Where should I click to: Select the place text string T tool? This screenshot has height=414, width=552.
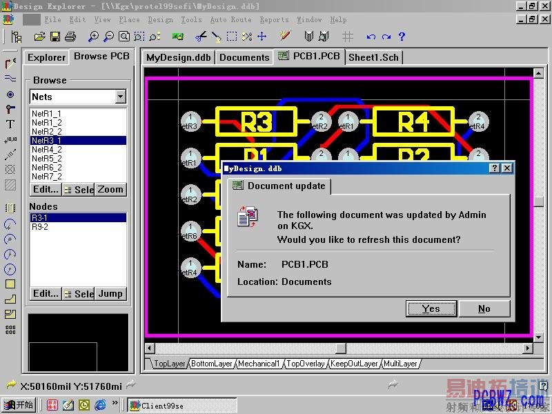point(10,124)
